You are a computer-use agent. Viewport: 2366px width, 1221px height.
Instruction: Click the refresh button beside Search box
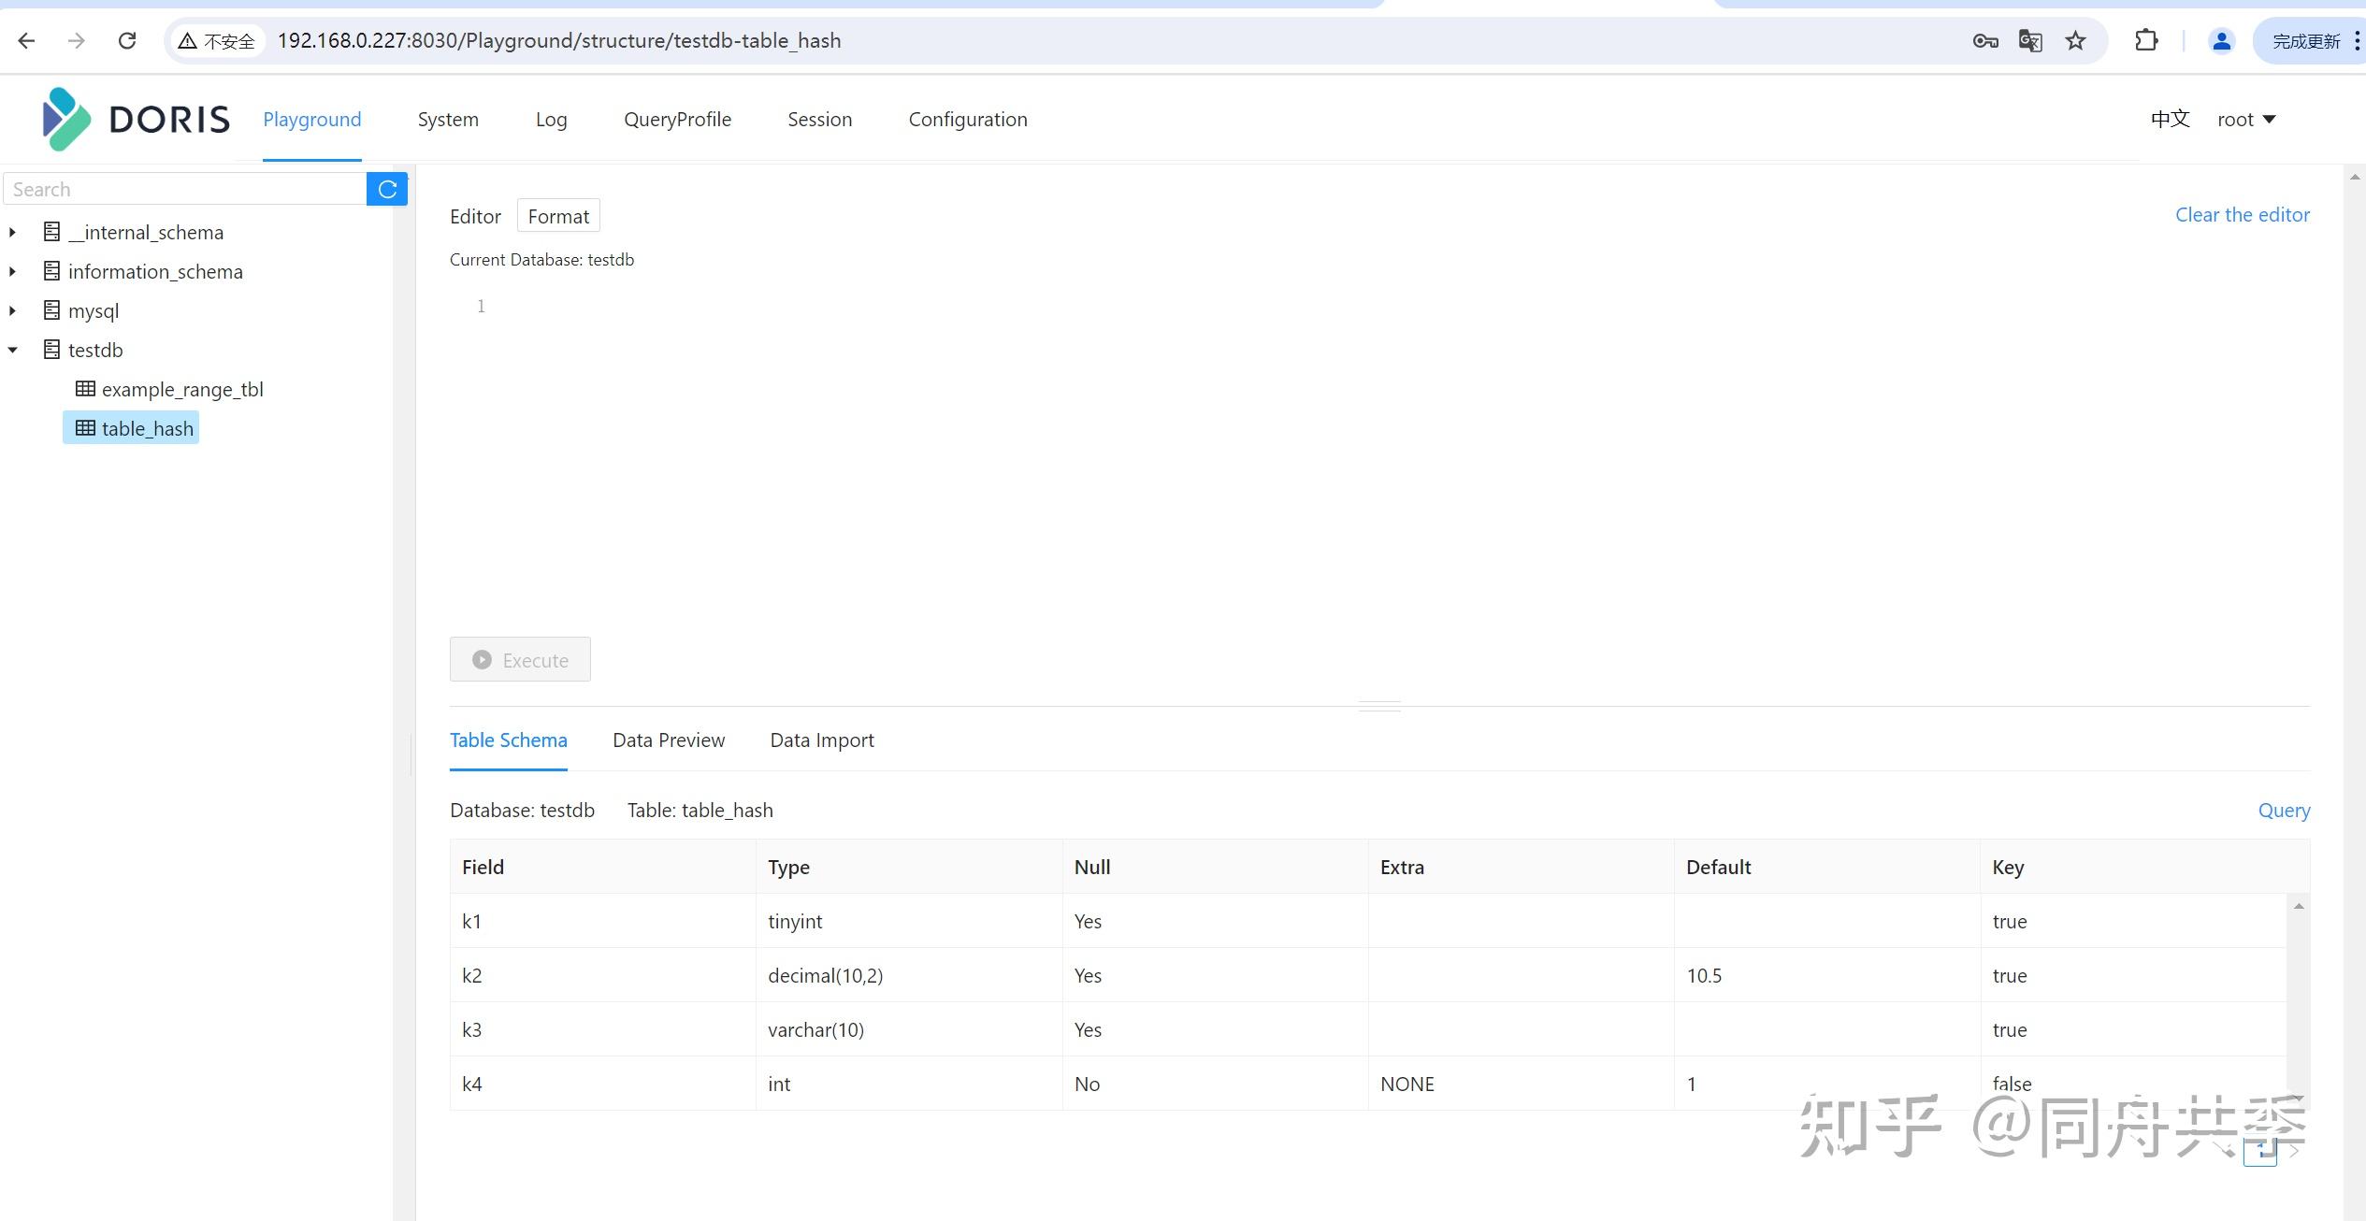[x=387, y=189]
